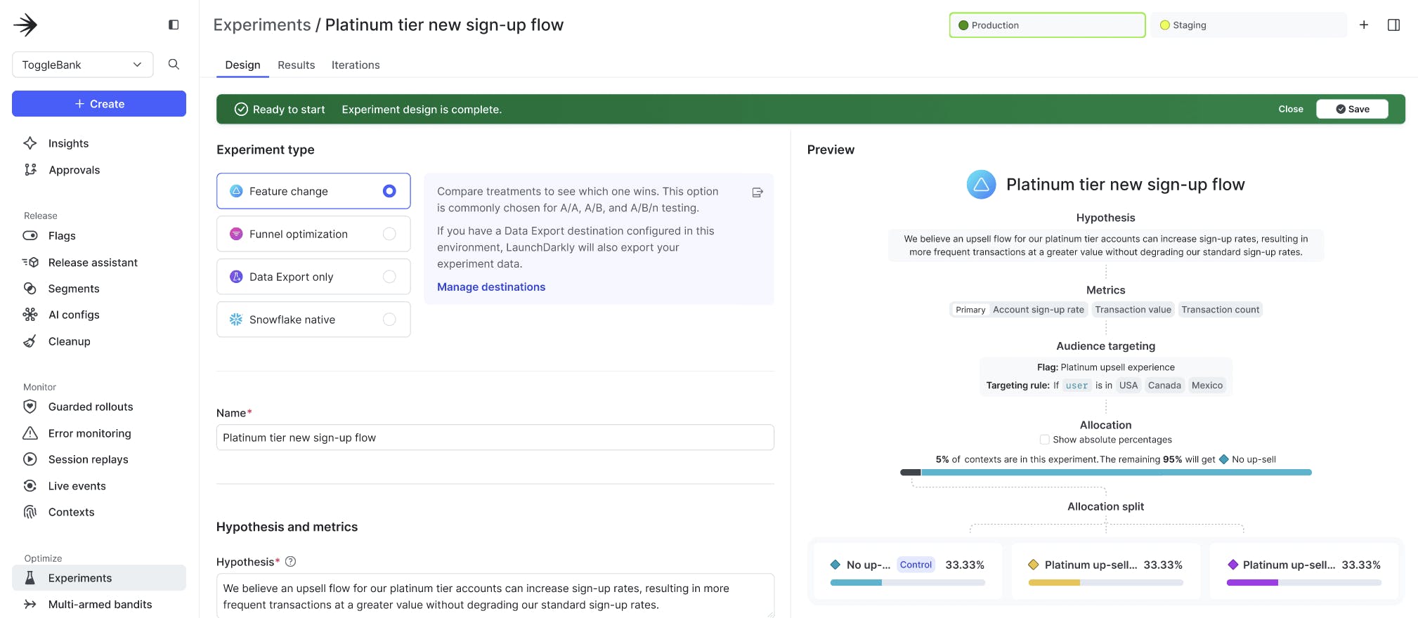Enable Show absolute percentages checkbox
The height and width of the screenshot is (618, 1418).
[x=1045, y=440]
